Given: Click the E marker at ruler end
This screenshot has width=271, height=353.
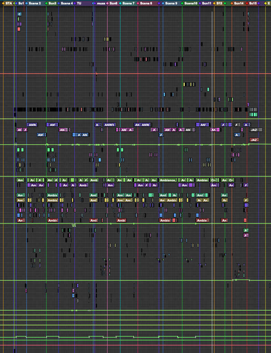Looking at the screenshot, I should tap(268, 3).
